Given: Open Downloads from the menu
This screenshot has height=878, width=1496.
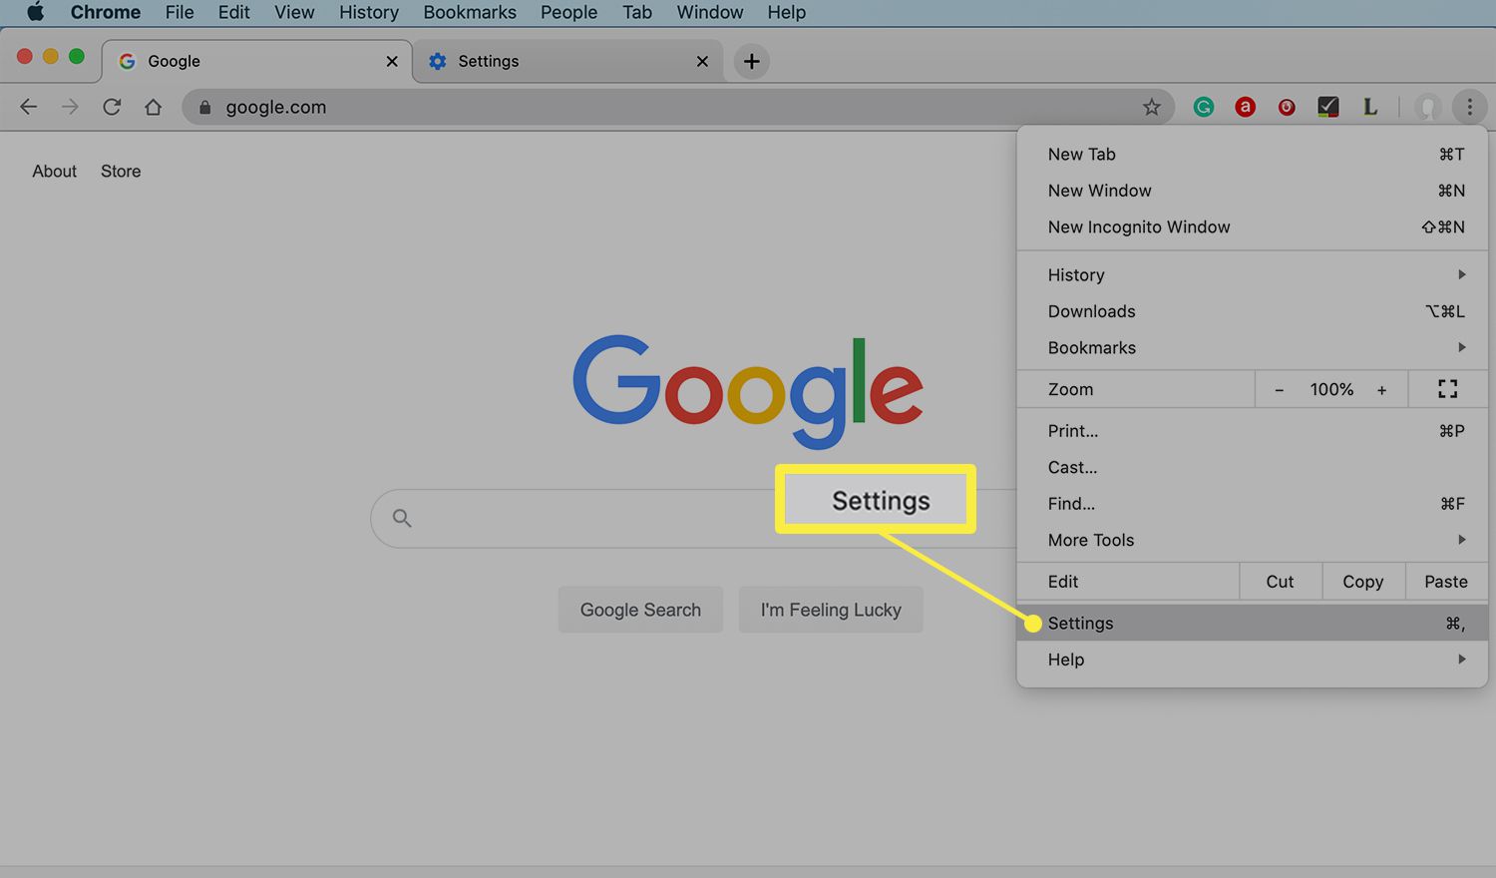Looking at the screenshot, I should pyautogui.click(x=1252, y=311).
